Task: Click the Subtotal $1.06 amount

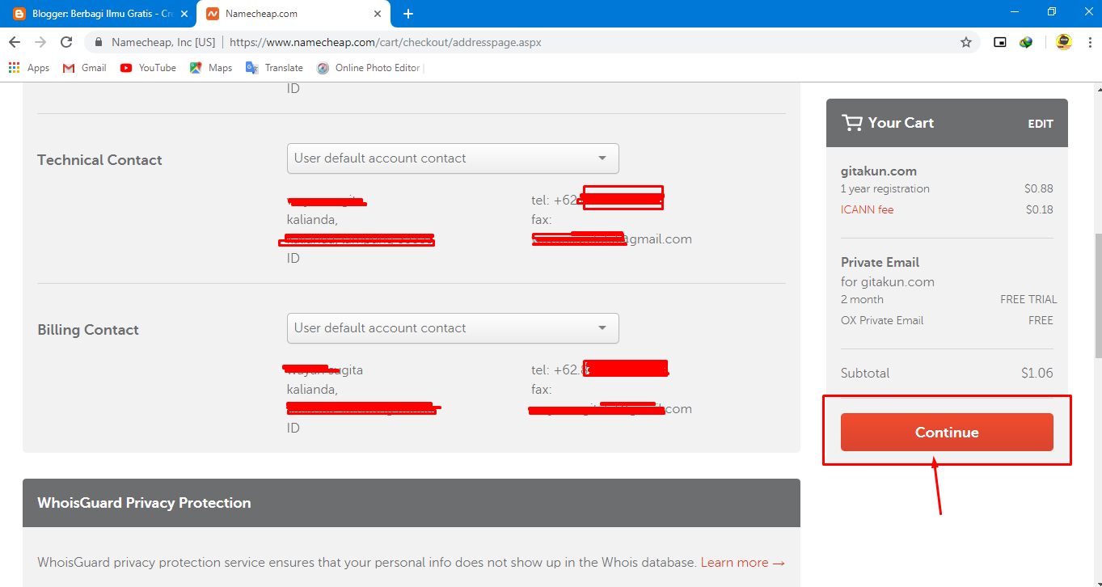Action: [x=1037, y=373]
